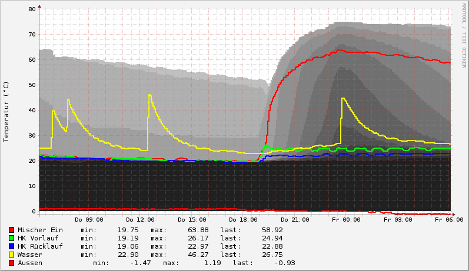Select the HK Vorlauf legend label
469x271 pixels.
point(38,238)
